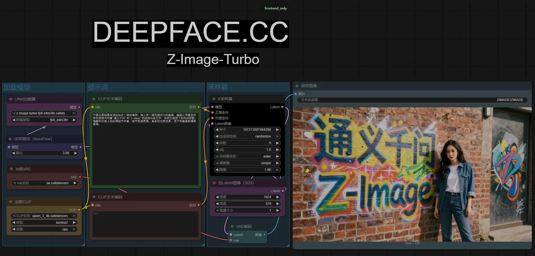The image size is (535, 256).
Task: Click the 模型 output socket on UNet加载器
Action: 79,107
